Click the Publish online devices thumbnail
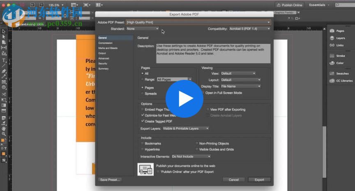 point(145,169)
